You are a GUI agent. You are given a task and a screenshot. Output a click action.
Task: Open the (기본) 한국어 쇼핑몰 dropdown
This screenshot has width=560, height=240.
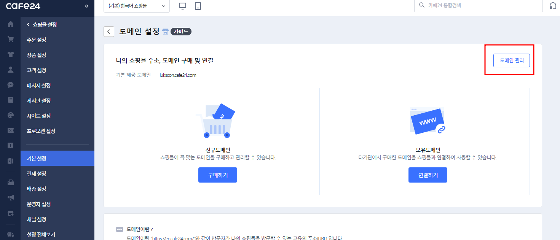click(136, 6)
